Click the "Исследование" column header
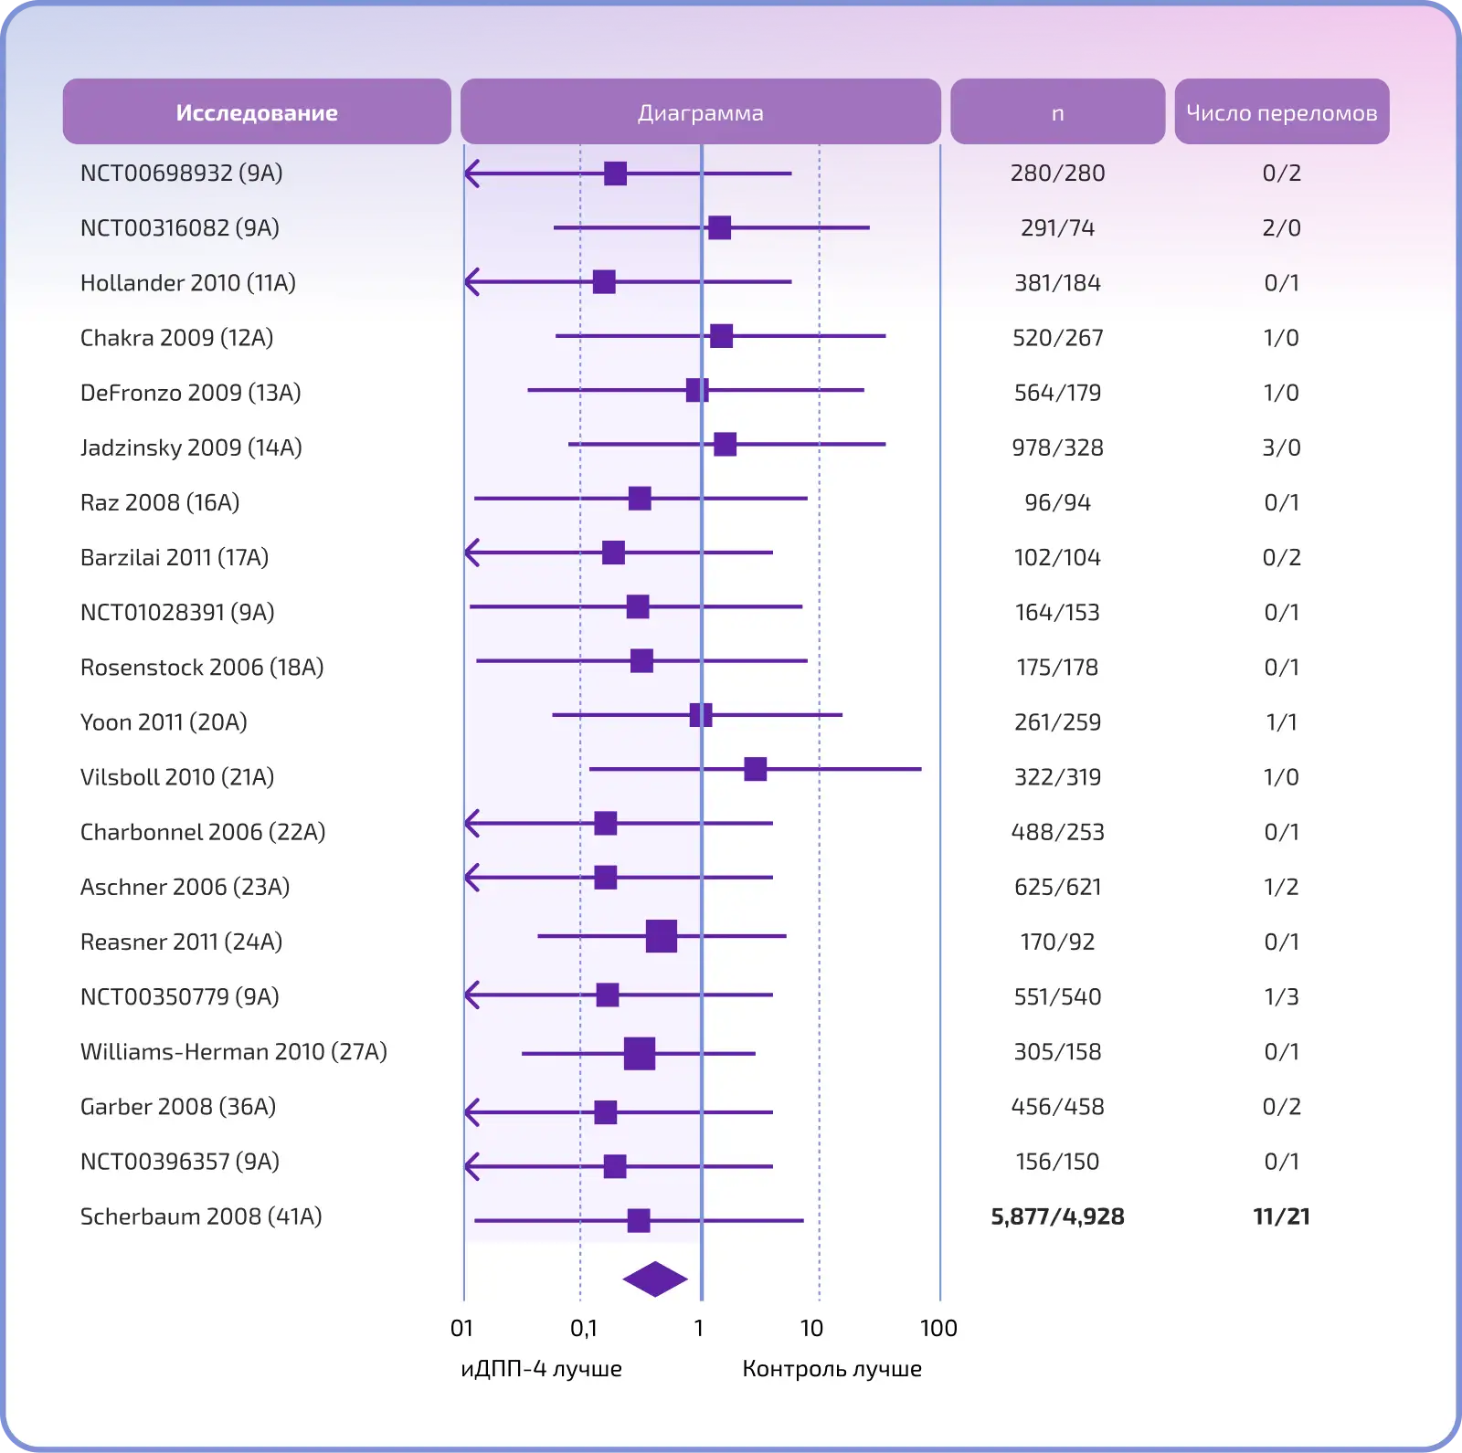 coord(257,112)
